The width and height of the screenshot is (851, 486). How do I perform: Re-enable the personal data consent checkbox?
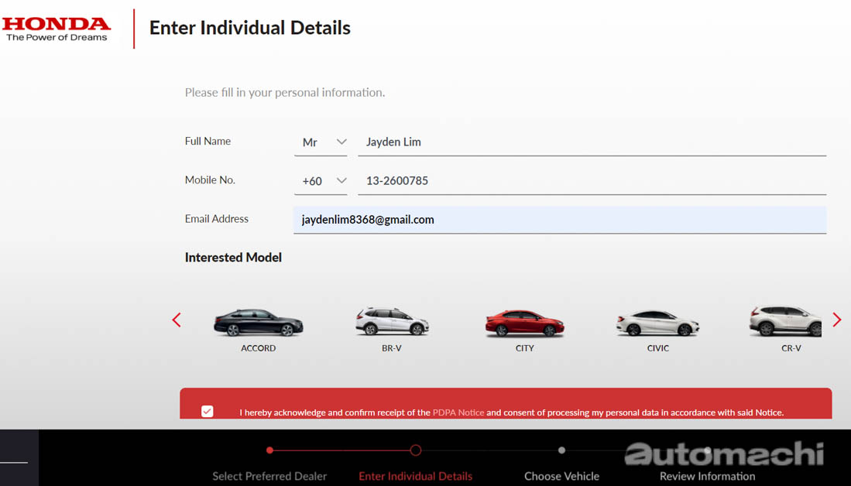tap(207, 411)
